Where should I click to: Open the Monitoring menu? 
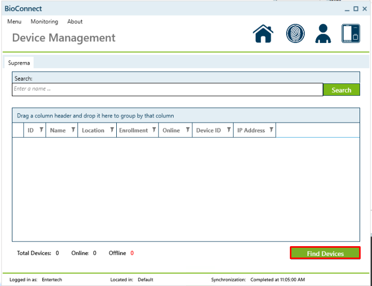tap(44, 22)
